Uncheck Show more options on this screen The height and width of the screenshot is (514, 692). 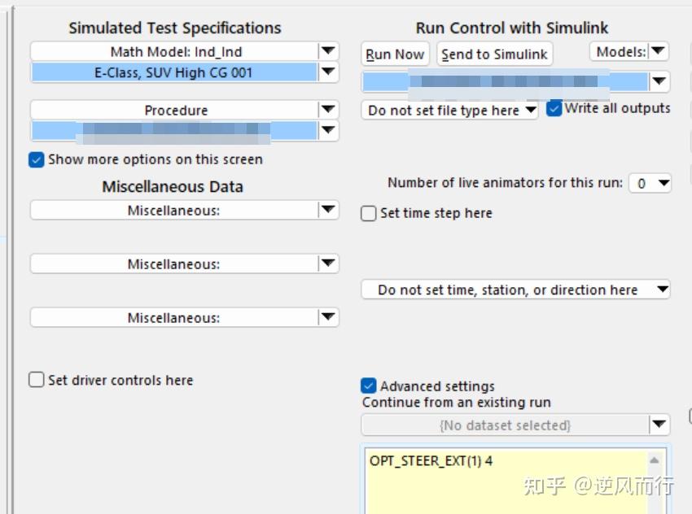click(x=37, y=159)
